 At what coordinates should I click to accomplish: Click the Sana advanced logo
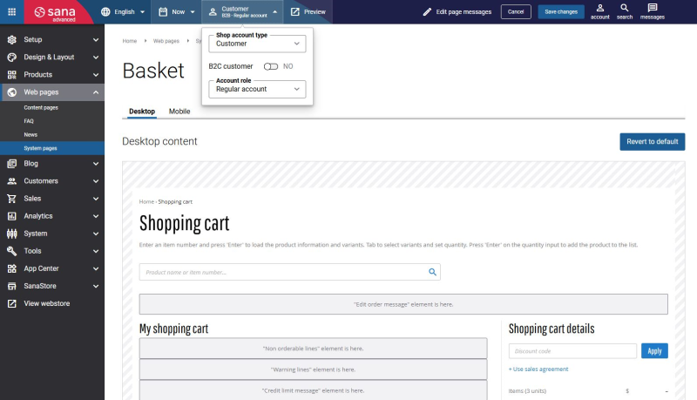click(55, 13)
